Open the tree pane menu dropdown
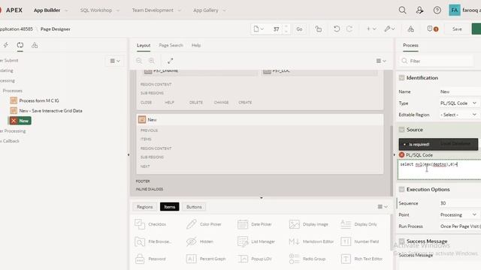481x270 pixels. point(115,61)
